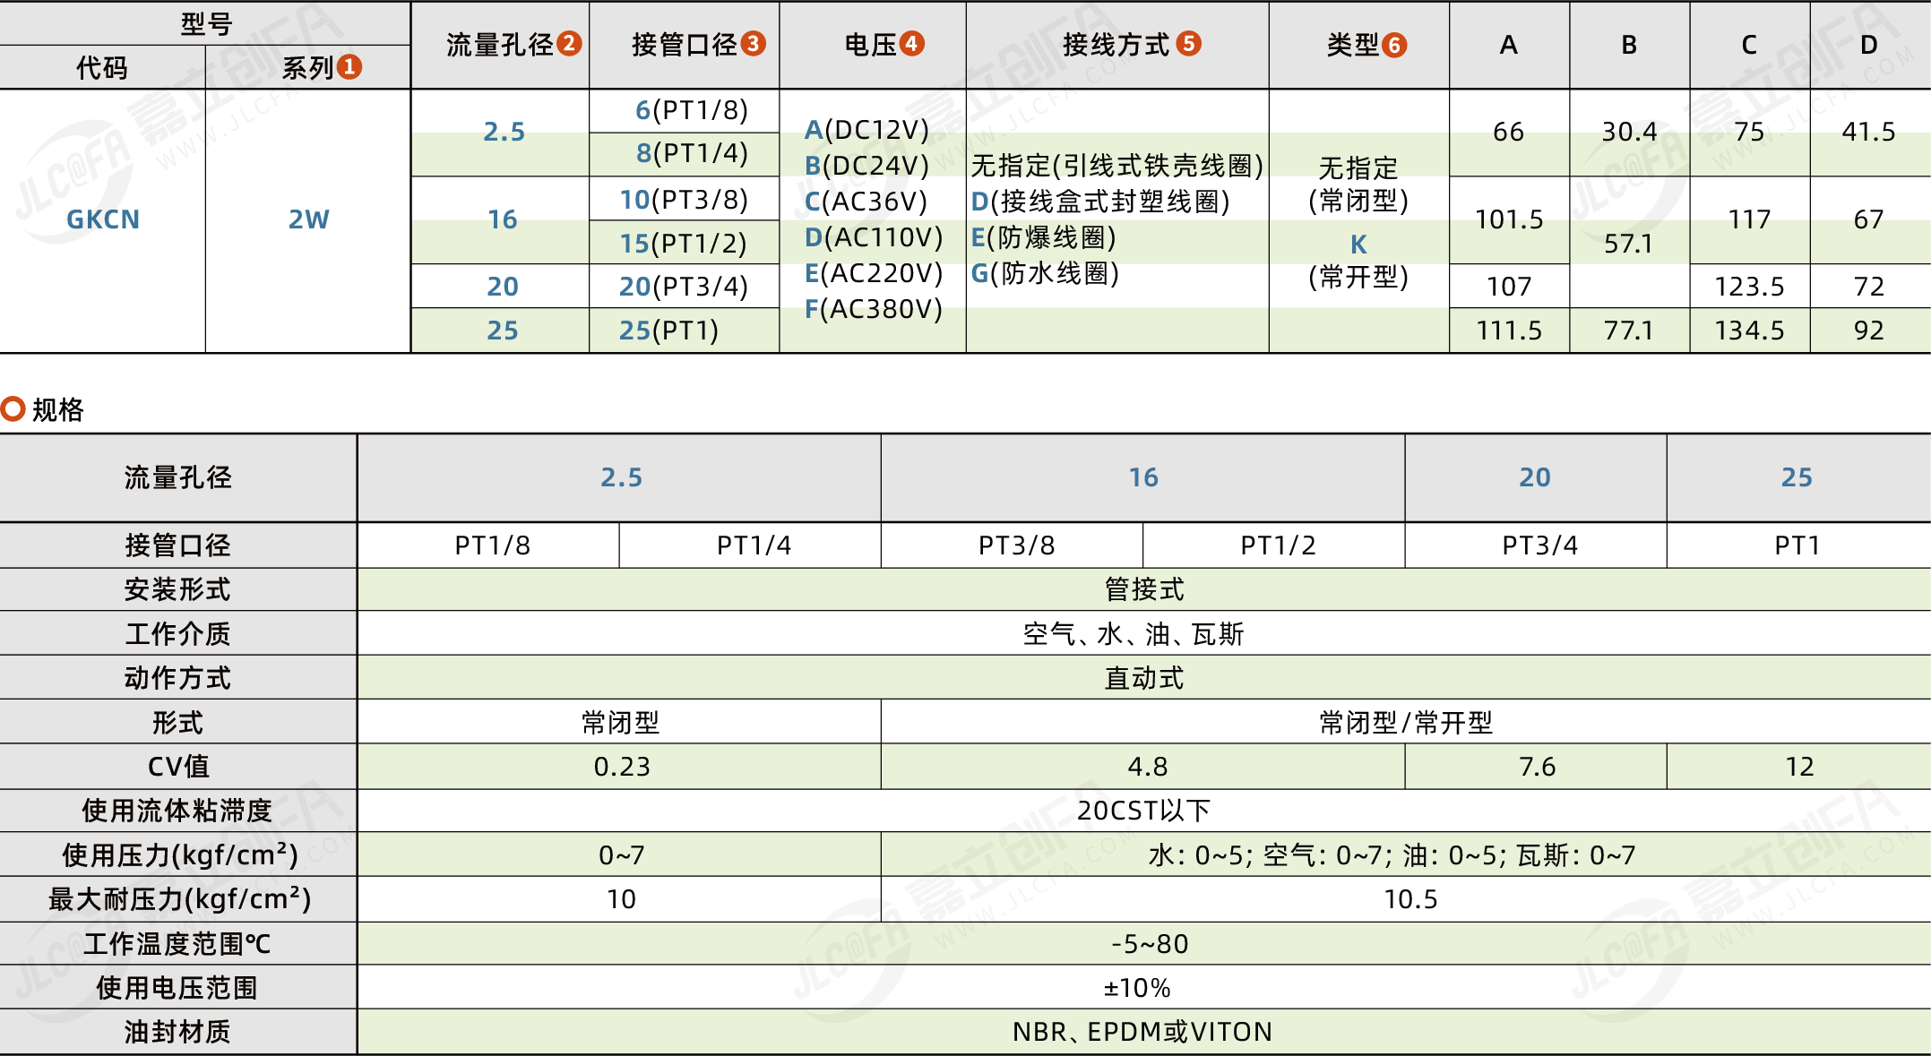
Task: Select wiring option E(防爆线圈)
Action: click(1044, 237)
